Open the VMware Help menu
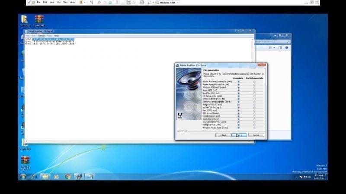The height and width of the screenshot is (194, 346). click(72, 3)
